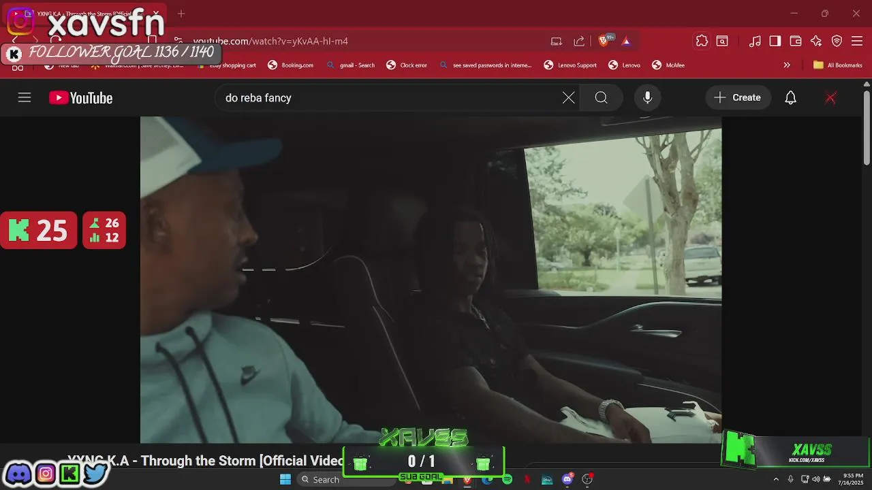The height and width of the screenshot is (490, 872).
Task: Run YouTube search with magnifier button
Action: tap(601, 98)
